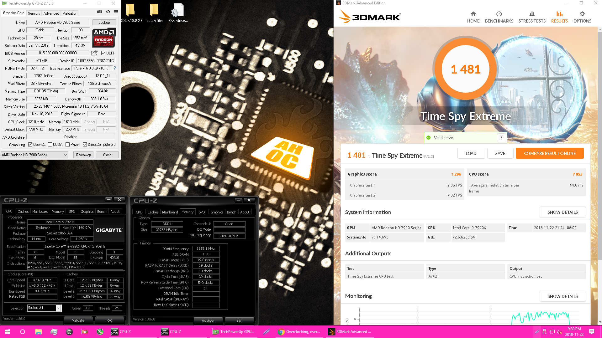Click the GPU-Z refresh icon
The image size is (602, 338).
(108, 12)
